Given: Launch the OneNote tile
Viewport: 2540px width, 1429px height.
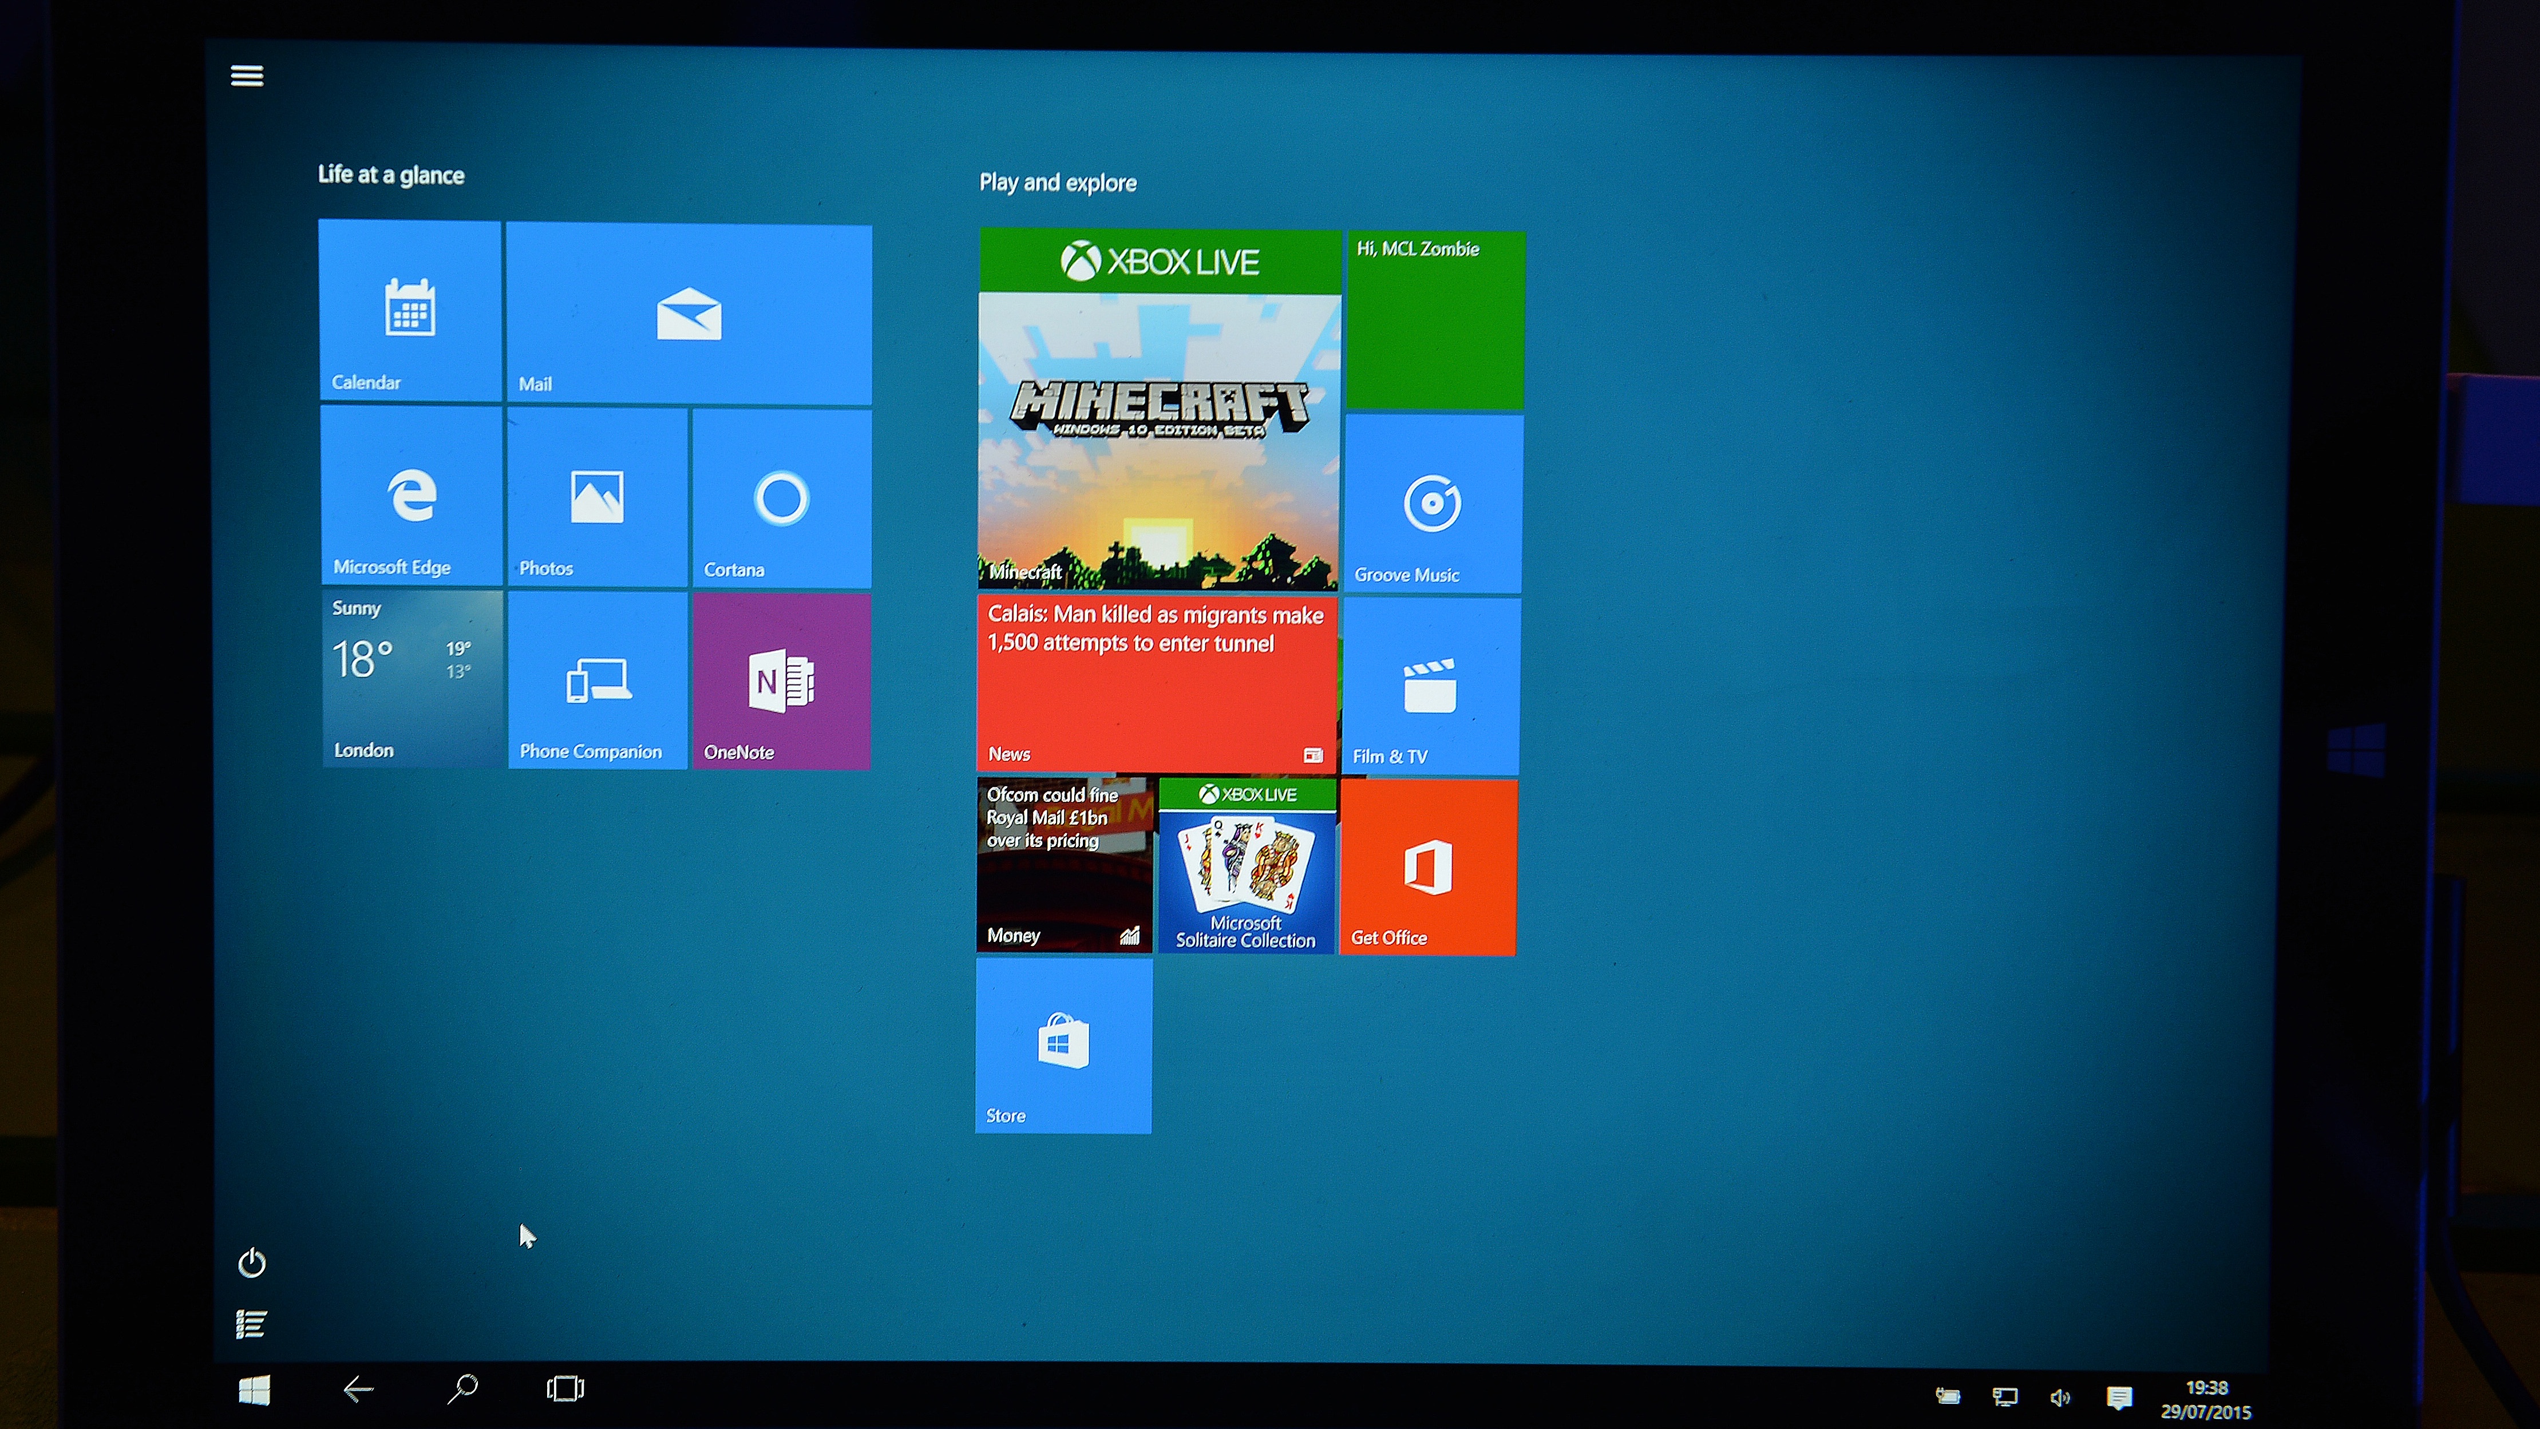Looking at the screenshot, I should point(782,682).
